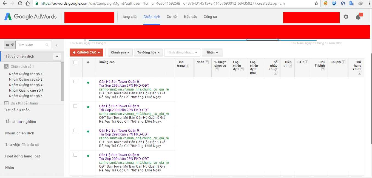The height and width of the screenshot is (178, 372).
Task: Click help icon next to CTR
Action: pyautogui.click(x=306, y=62)
